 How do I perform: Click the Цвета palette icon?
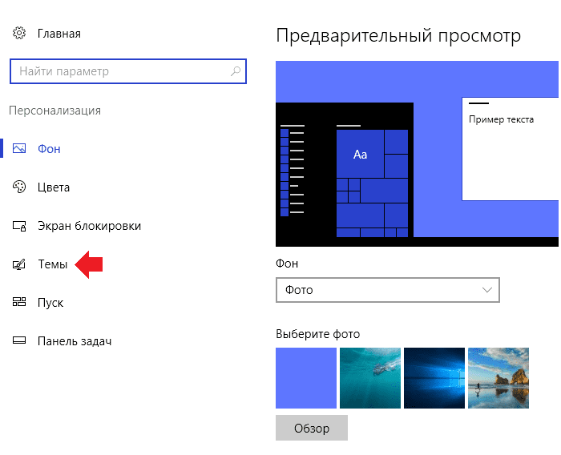point(19,187)
